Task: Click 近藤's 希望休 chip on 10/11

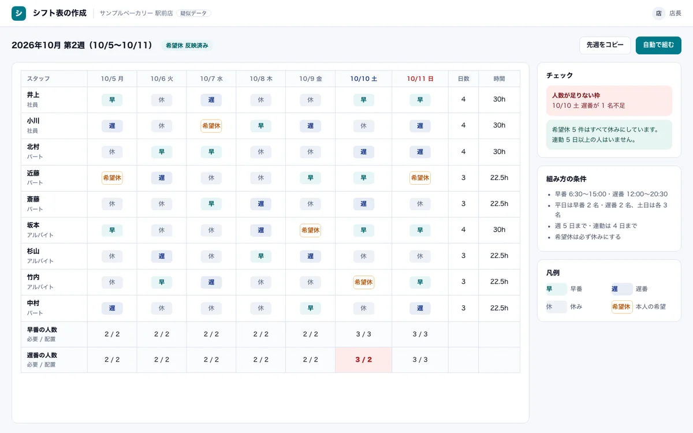Action: tap(420, 178)
